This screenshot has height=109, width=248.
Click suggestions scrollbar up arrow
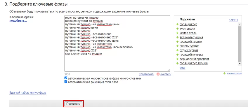click(240, 24)
